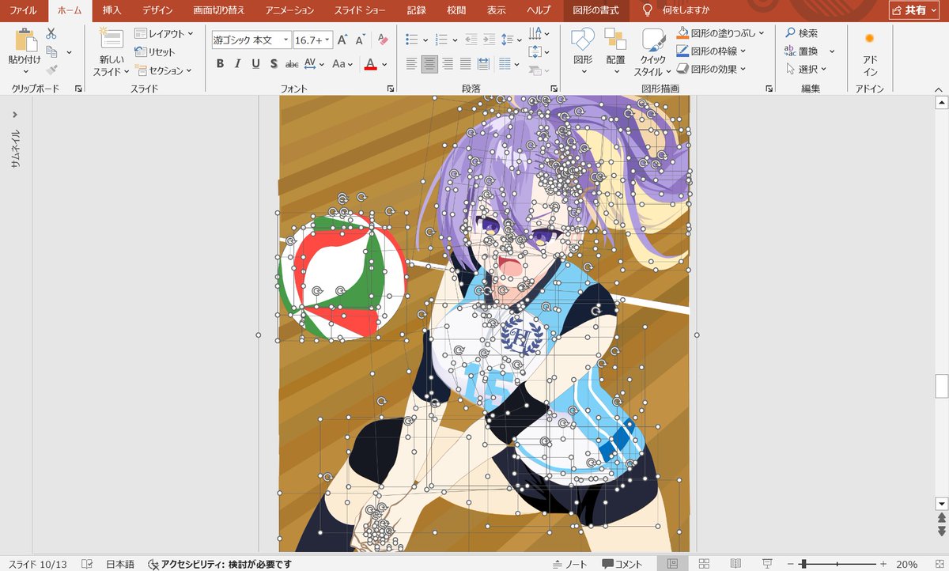949x571 pixels.
Task: Open the font group dialog launcher
Action: click(390, 89)
